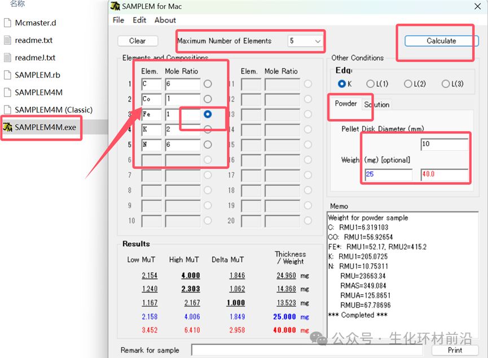Click element 3 symbol field containing Fe
This screenshot has width=488, height=358.
(x=151, y=115)
